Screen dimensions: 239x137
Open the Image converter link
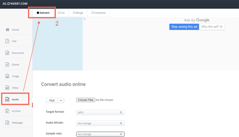15,76
